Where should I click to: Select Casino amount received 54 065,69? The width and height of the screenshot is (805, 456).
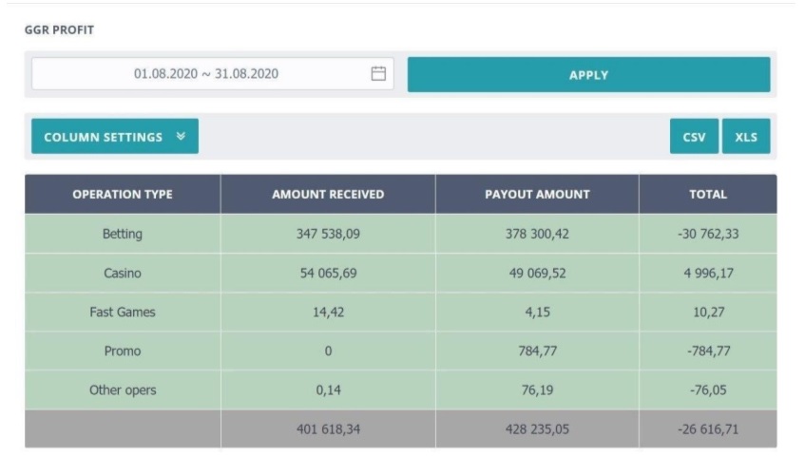[328, 274]
